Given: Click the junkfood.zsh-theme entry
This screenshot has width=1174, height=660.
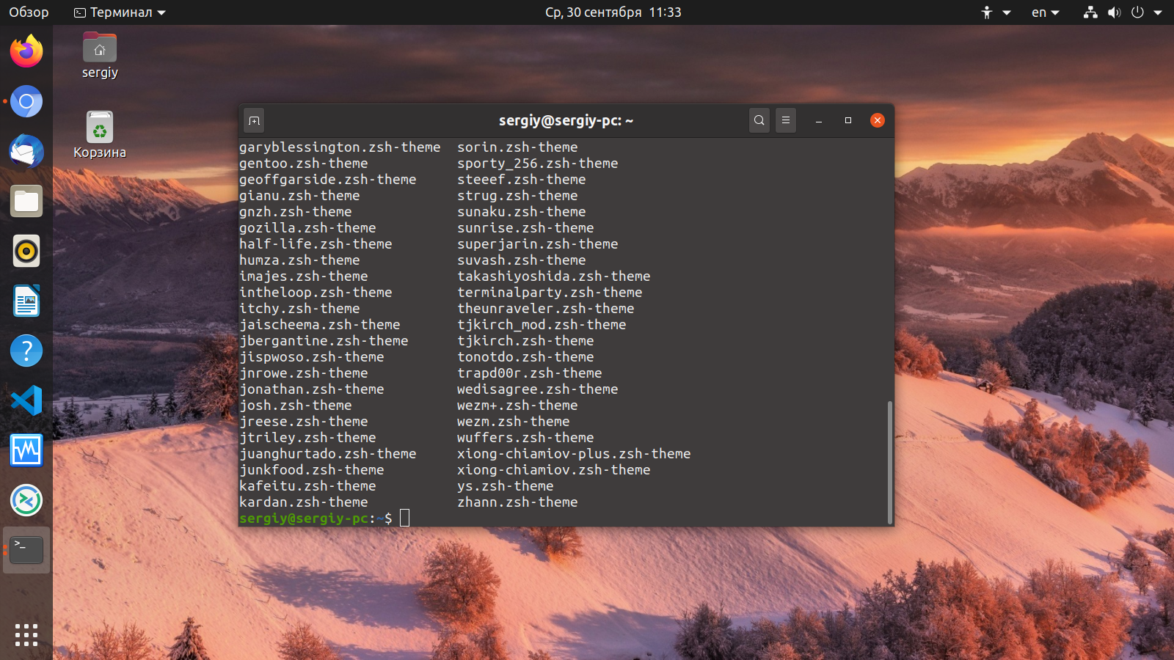Looking at the screenshot, I should pos(312,470).
